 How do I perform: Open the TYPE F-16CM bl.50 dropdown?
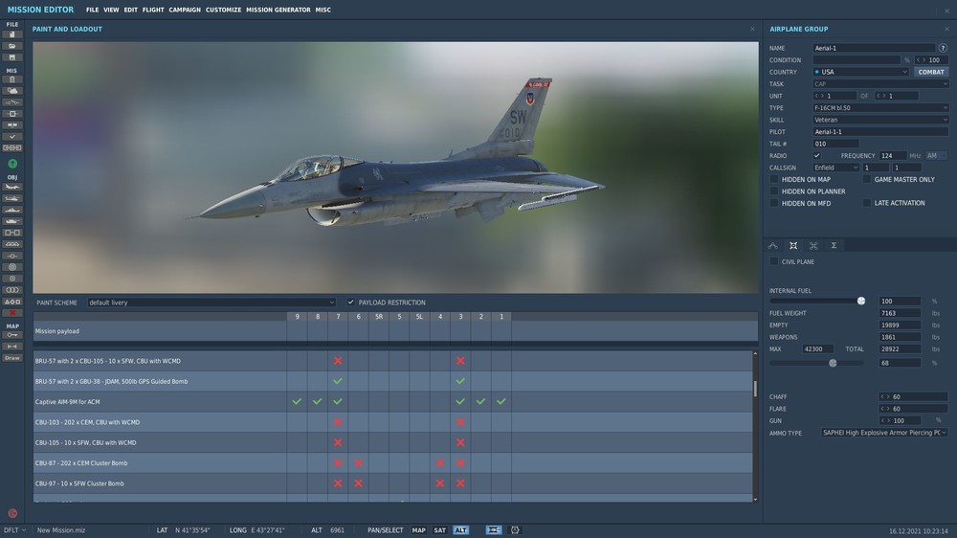point(880,107)
